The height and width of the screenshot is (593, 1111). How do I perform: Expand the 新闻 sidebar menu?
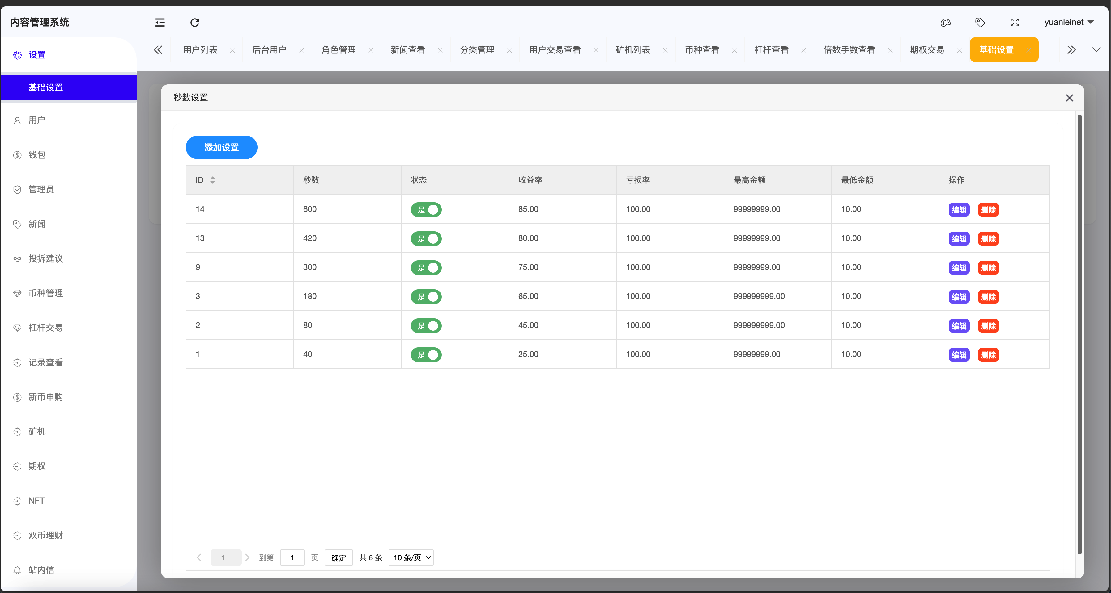coord(69,224)
